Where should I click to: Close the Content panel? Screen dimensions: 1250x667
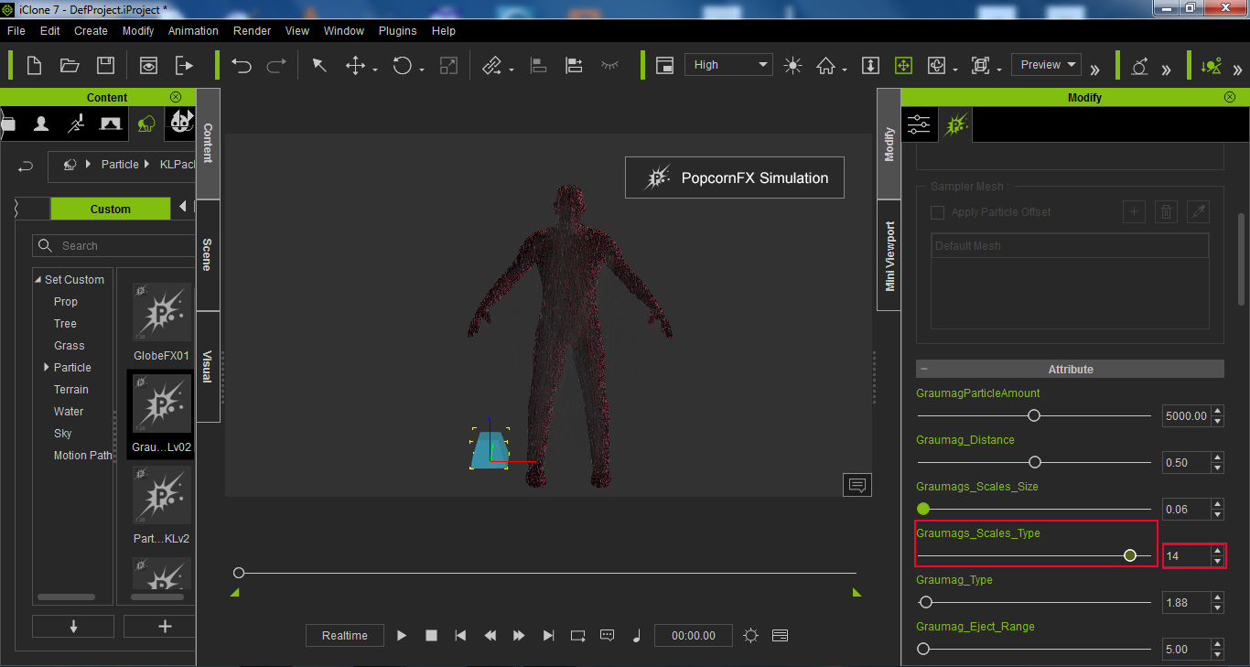176,97
